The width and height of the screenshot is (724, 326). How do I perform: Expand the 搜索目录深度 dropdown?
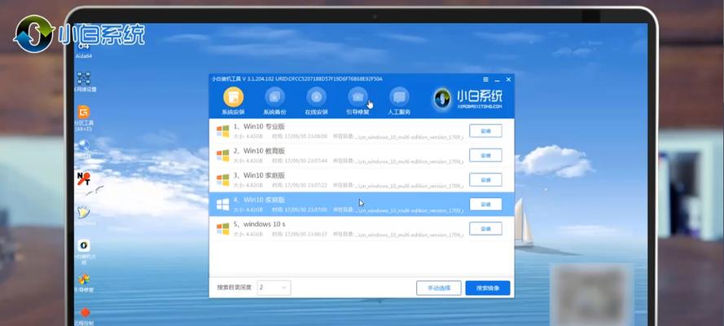click(x=274, y=288)
